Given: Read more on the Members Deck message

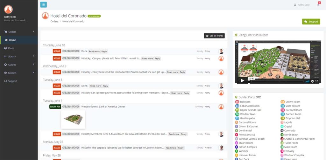Looking at the screenshot, I should pyautogui.click(x=174, y=134).
